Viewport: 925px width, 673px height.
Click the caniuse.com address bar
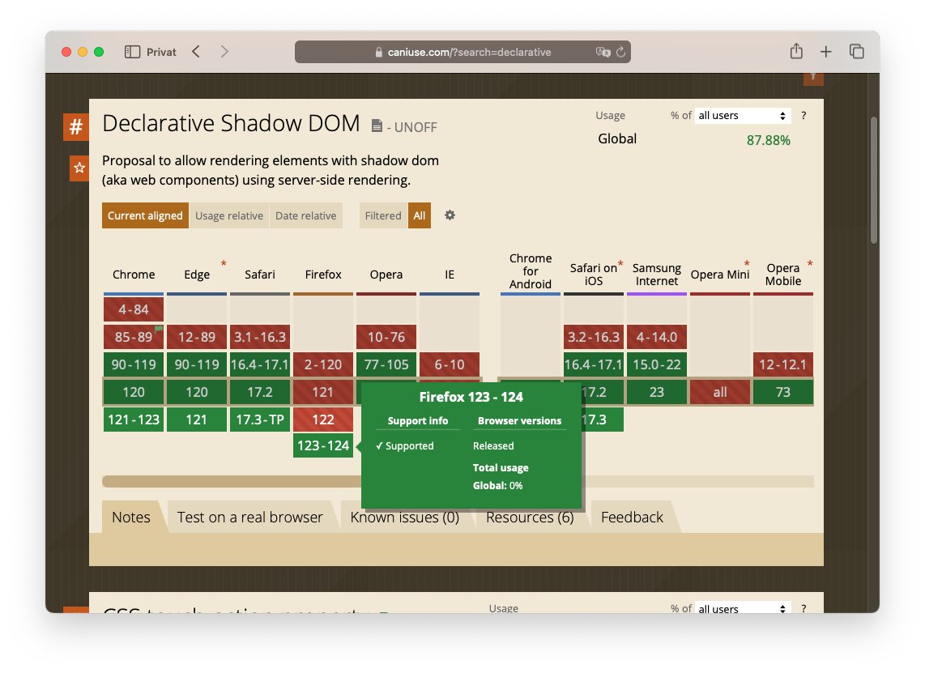462,52
